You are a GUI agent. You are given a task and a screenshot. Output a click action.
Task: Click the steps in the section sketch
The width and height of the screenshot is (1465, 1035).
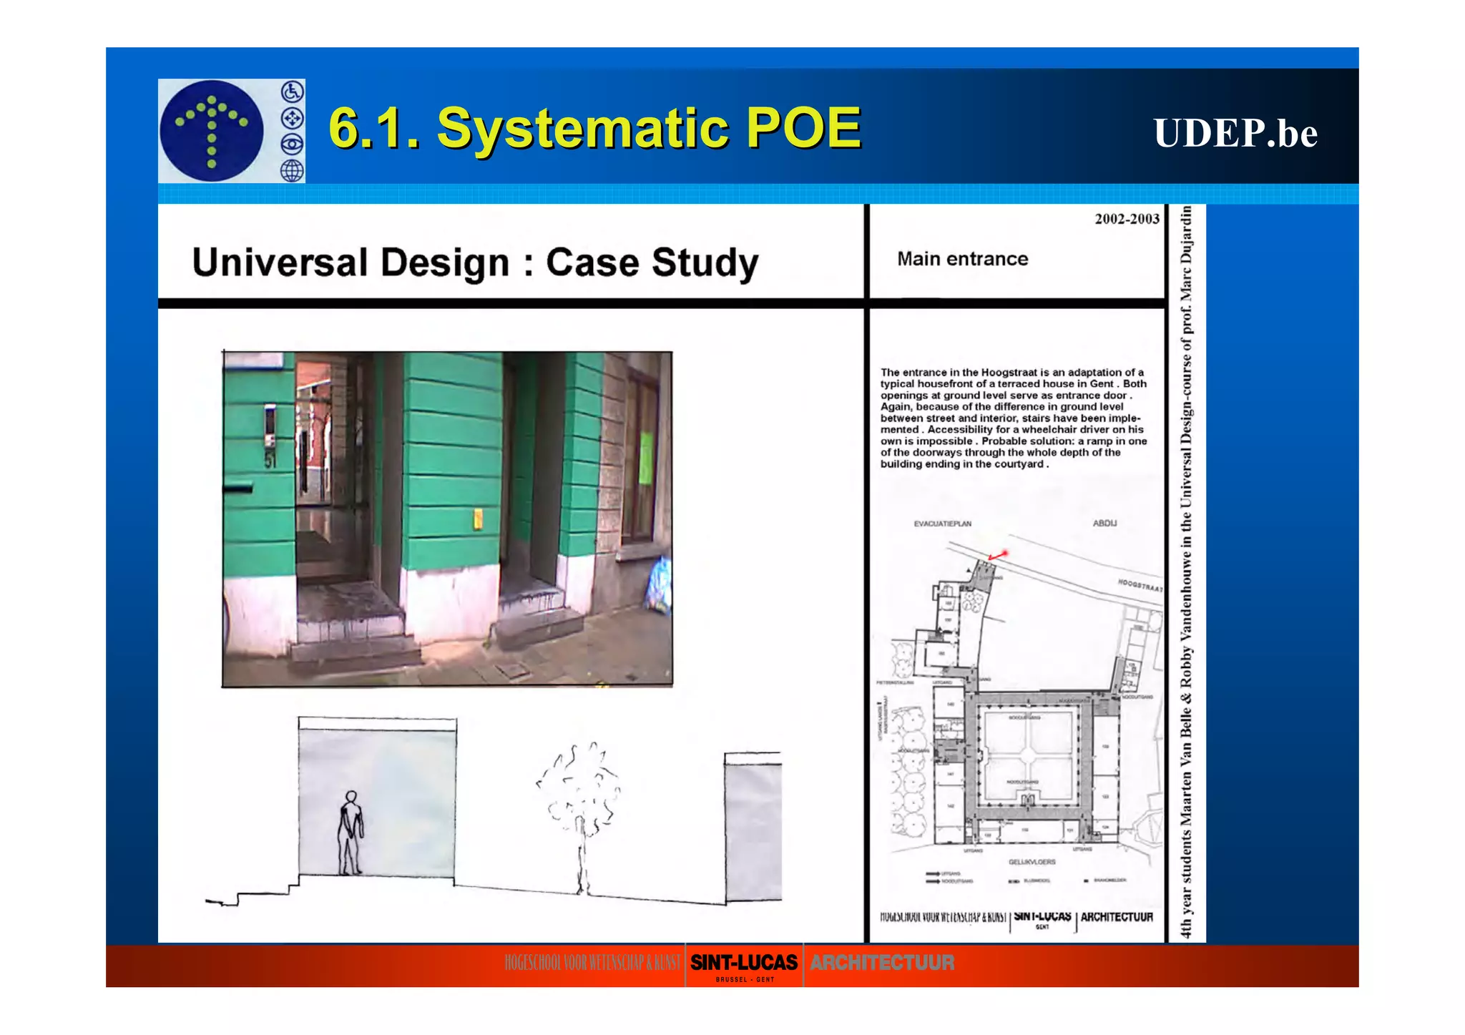252,891
